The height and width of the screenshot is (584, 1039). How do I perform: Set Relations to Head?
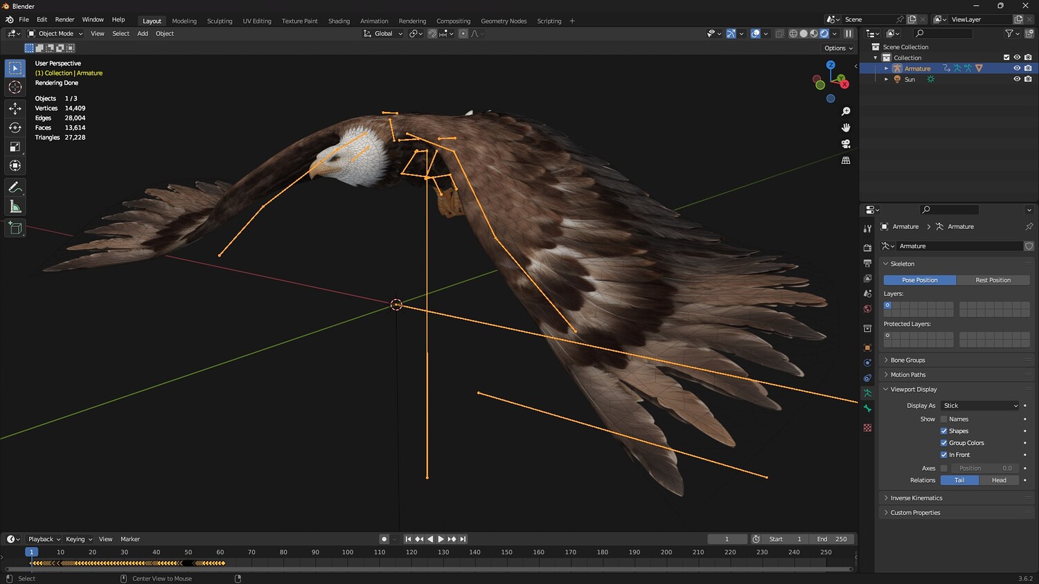tap(999, 480)
